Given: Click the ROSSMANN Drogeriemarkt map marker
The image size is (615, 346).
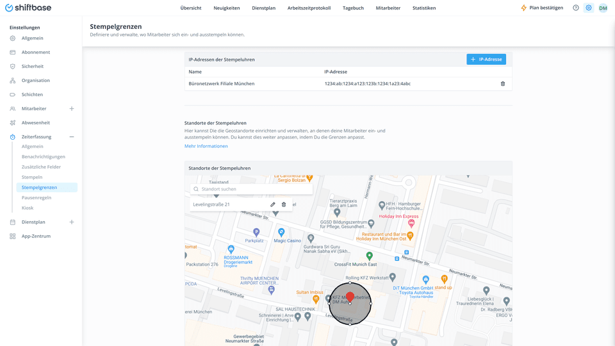Looking at the screenshot, I should [x=231, y=249].
